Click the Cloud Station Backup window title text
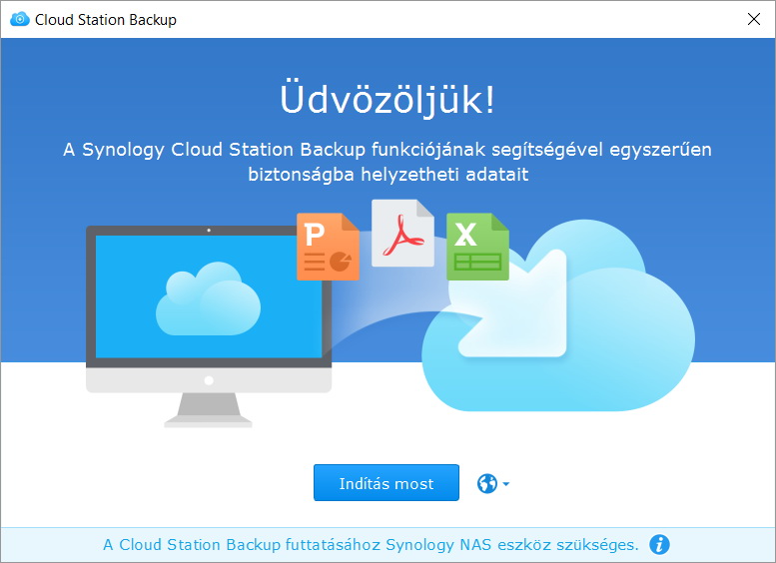The width and height of the screenshot is (776, 563). pos(106,19)
